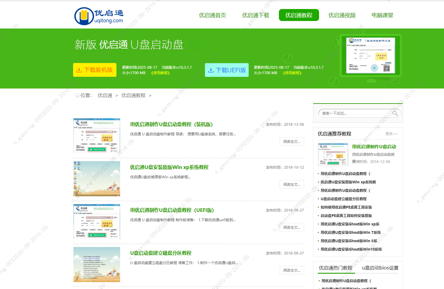This screenshot has width=444, height=289.
Task: Click 优启通教程 in the breadcrumb path
Action: (x=133, y=95)
